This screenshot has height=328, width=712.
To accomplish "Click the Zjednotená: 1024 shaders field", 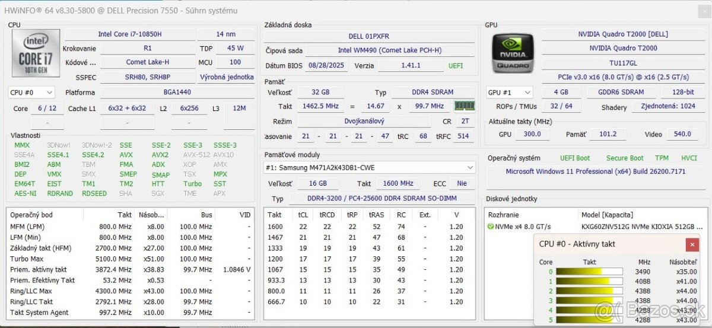I will tap(668, 107).
